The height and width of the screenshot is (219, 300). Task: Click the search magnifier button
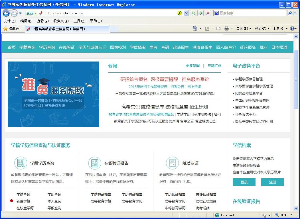[290, 13]
